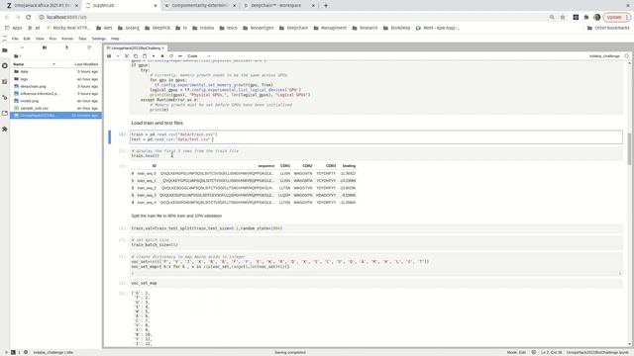634x356 pixels.
Task: Open the data folder in file browser
Action: point(55,71)
